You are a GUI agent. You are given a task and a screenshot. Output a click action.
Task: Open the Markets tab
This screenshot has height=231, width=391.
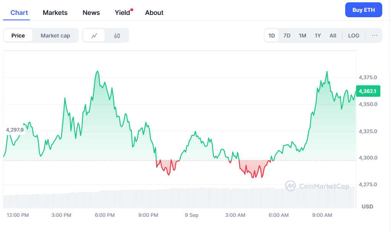[x=55, y=13]
